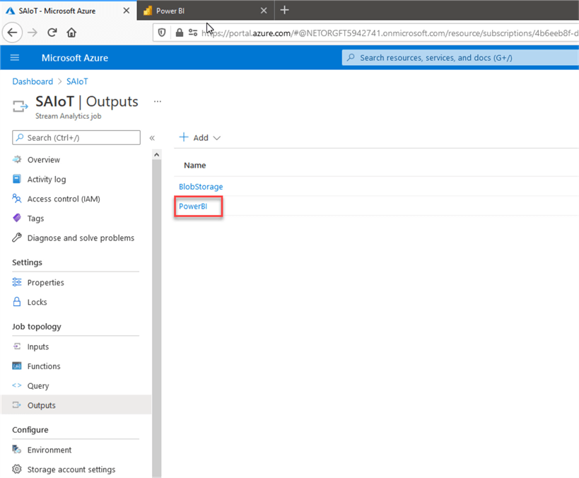Open Diagnose and solve problems

pos(80,238)
